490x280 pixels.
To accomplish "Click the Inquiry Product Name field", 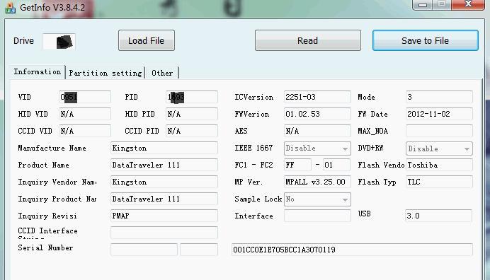I will [164, 199].
